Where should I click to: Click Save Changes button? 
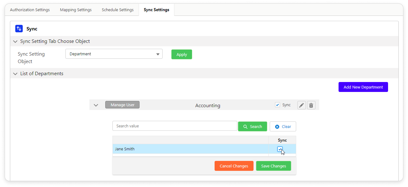coord(273,166)
